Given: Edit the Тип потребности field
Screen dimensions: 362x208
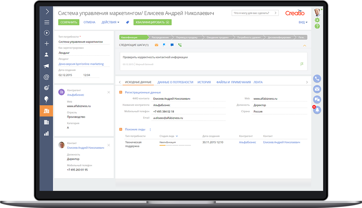Looking at the screenshot, I should [x=84, y=42].
